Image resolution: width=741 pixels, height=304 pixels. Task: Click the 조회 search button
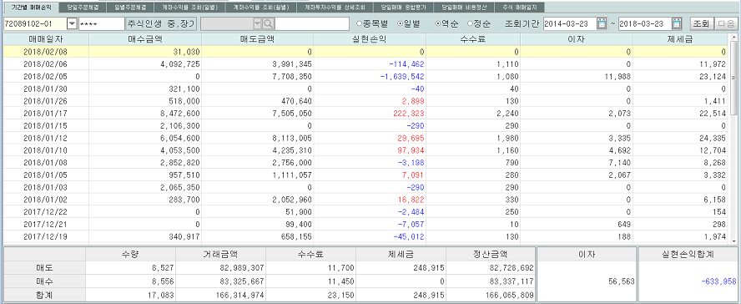tap(702, 23)
